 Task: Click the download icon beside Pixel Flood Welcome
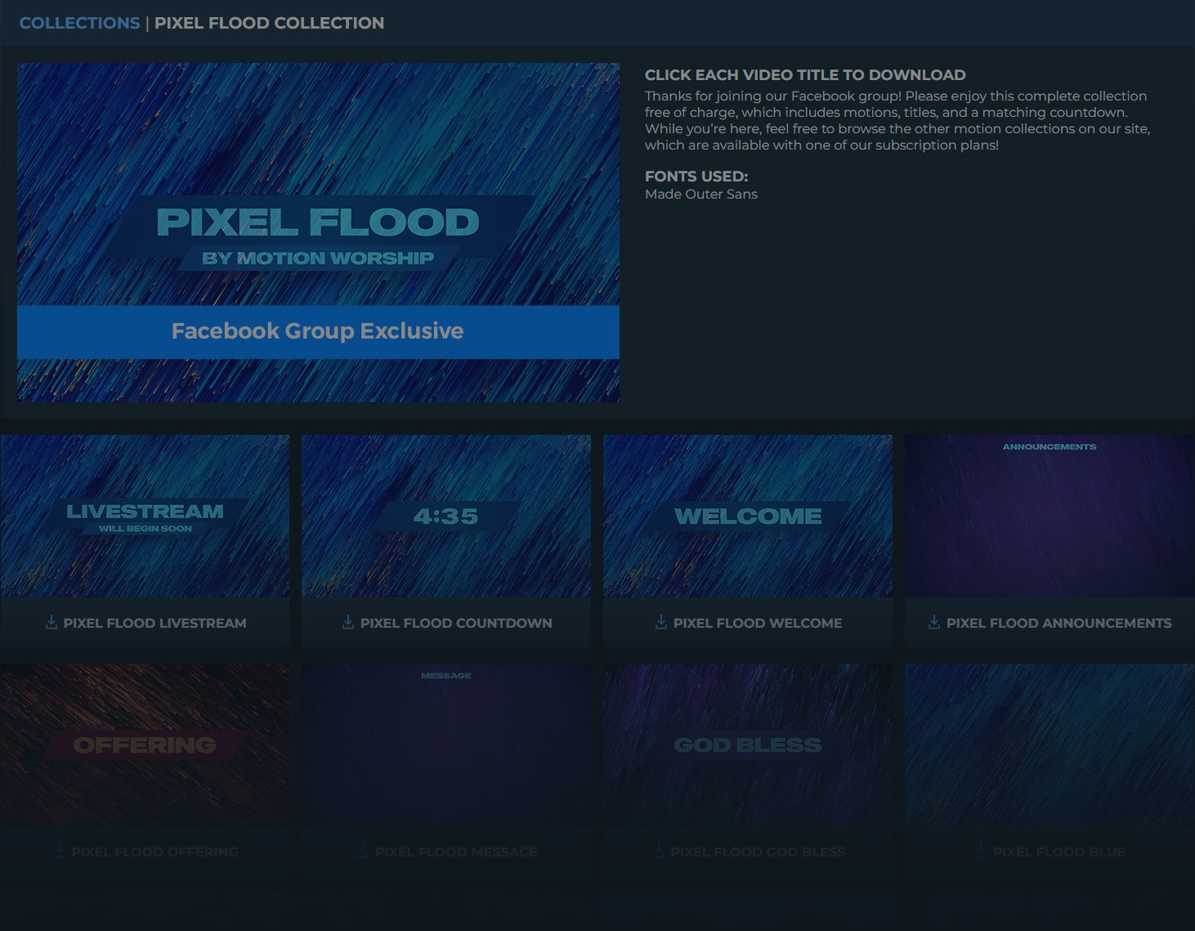[661, 623]
